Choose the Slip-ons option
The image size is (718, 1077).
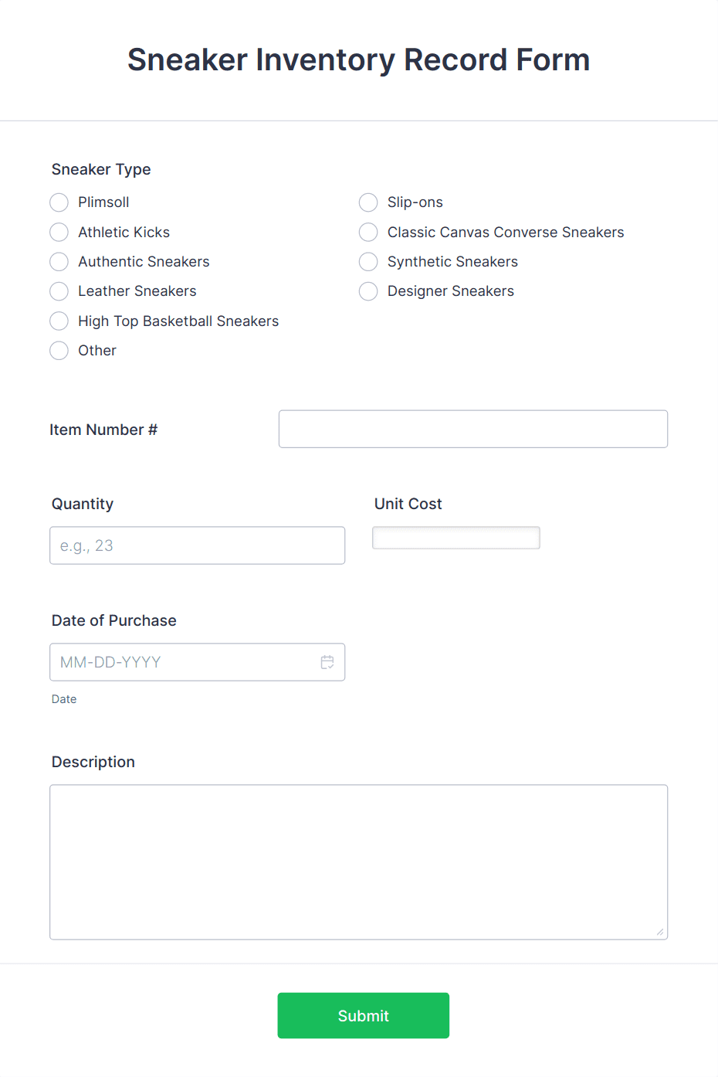[x=368, y=202]
